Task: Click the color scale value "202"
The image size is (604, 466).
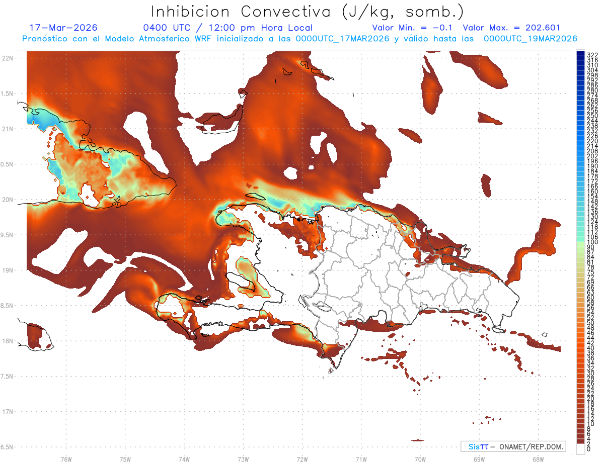Action: (x=592, y=156)
